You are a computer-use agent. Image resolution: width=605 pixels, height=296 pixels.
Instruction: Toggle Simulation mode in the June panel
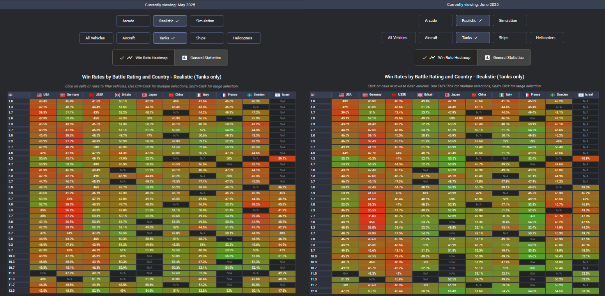(509, 20)
